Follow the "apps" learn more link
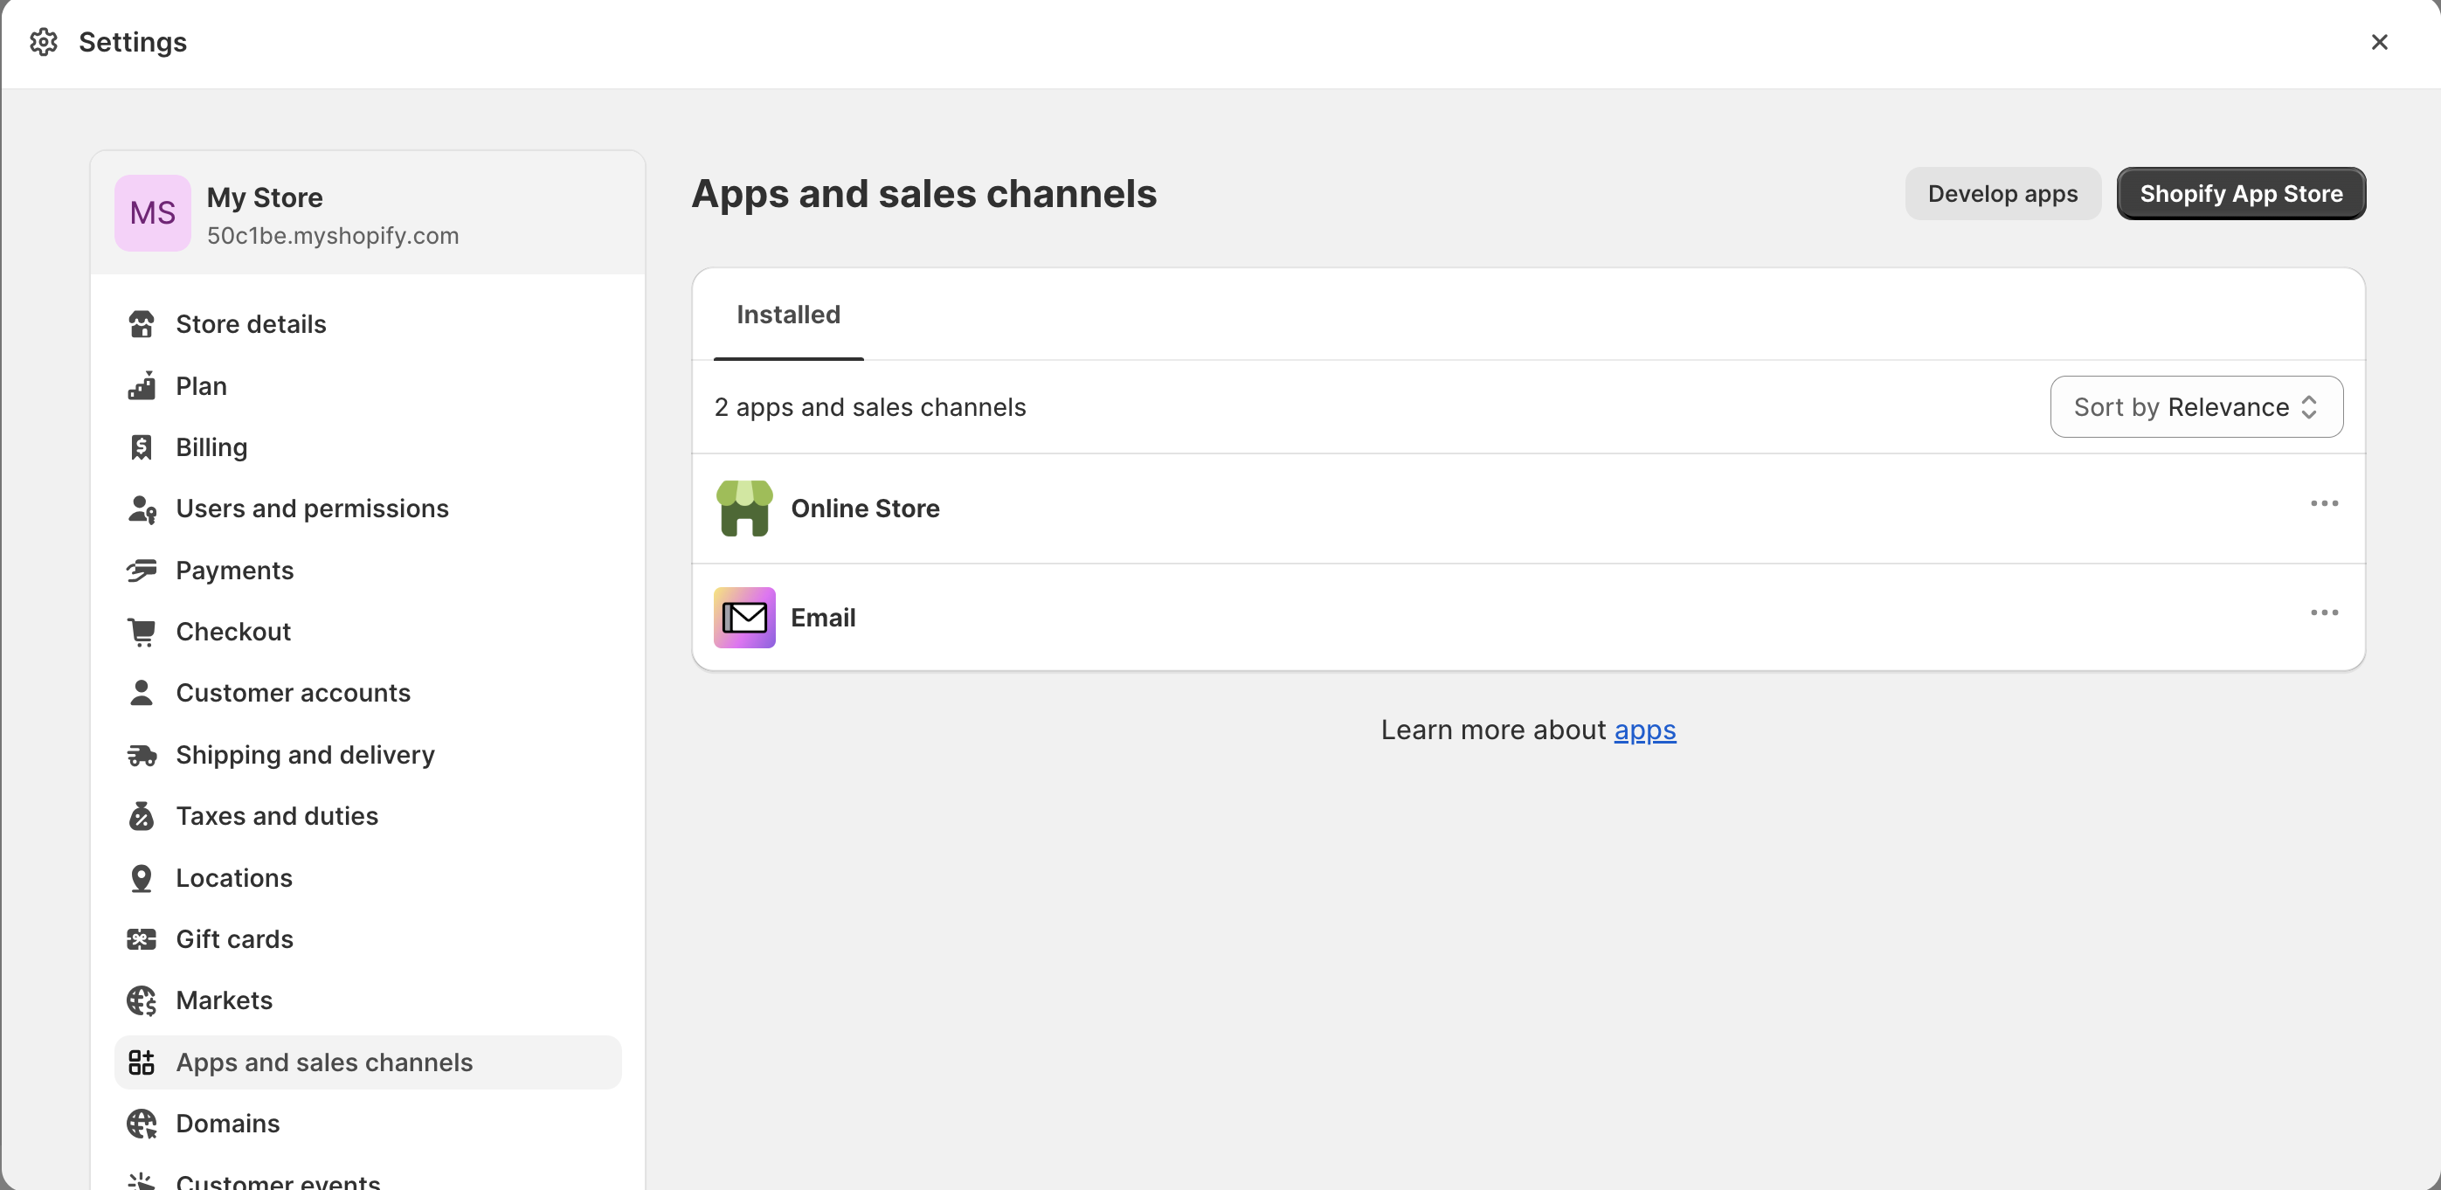The width and height of the screenshot is (2441, 1190). 1645,730
